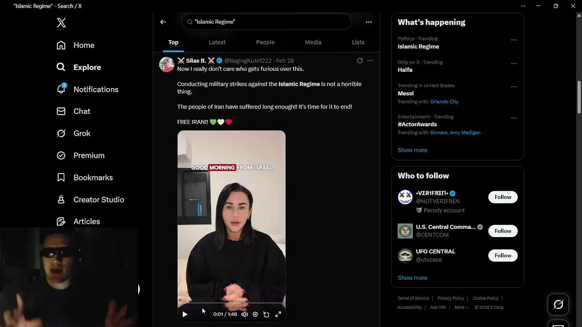582x327 pixels.
Task: Go back with the arrow icon
Action: coord(163,22)
